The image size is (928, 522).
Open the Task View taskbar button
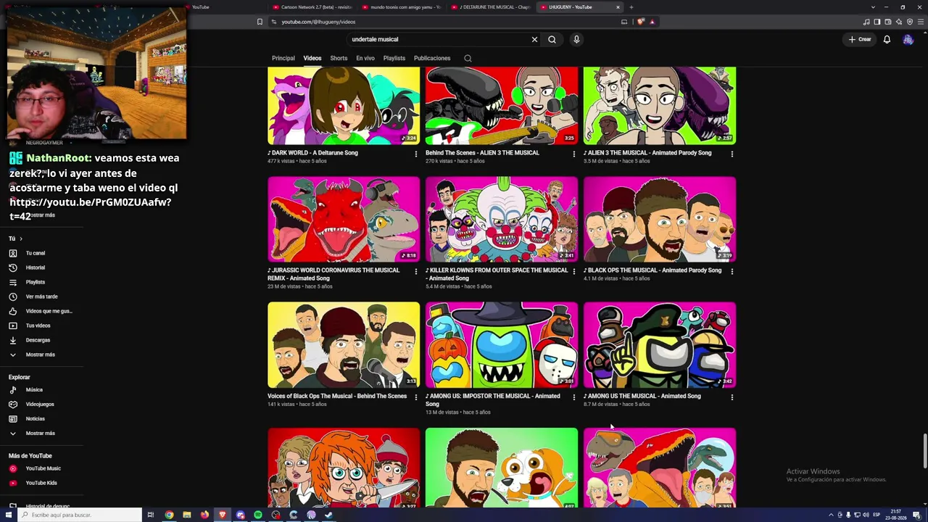coord(151,515)
